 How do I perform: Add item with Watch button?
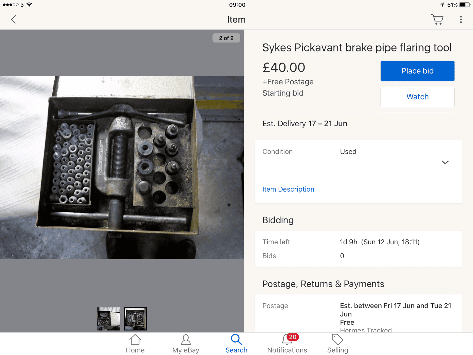click(417, 97)
